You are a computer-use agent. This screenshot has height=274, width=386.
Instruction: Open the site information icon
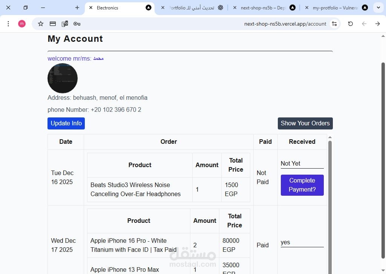[334, 24]
